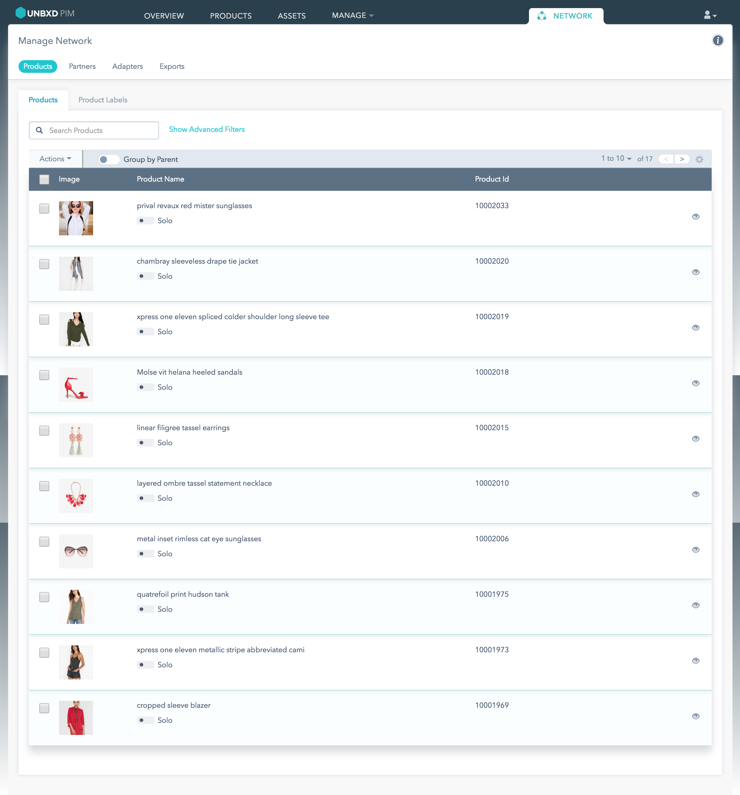Open thumbnail of cat eye sunglasses
The image size is (740, 795).
(76, 552)
